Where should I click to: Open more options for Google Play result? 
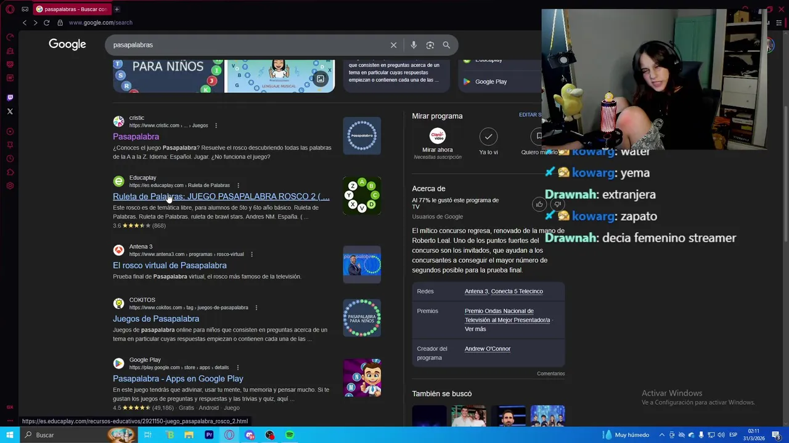pos(237,367)
